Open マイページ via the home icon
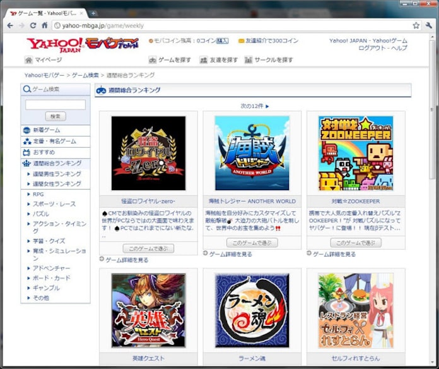The width and height of the screenshot is (439, 369). (x=29, y=60)
